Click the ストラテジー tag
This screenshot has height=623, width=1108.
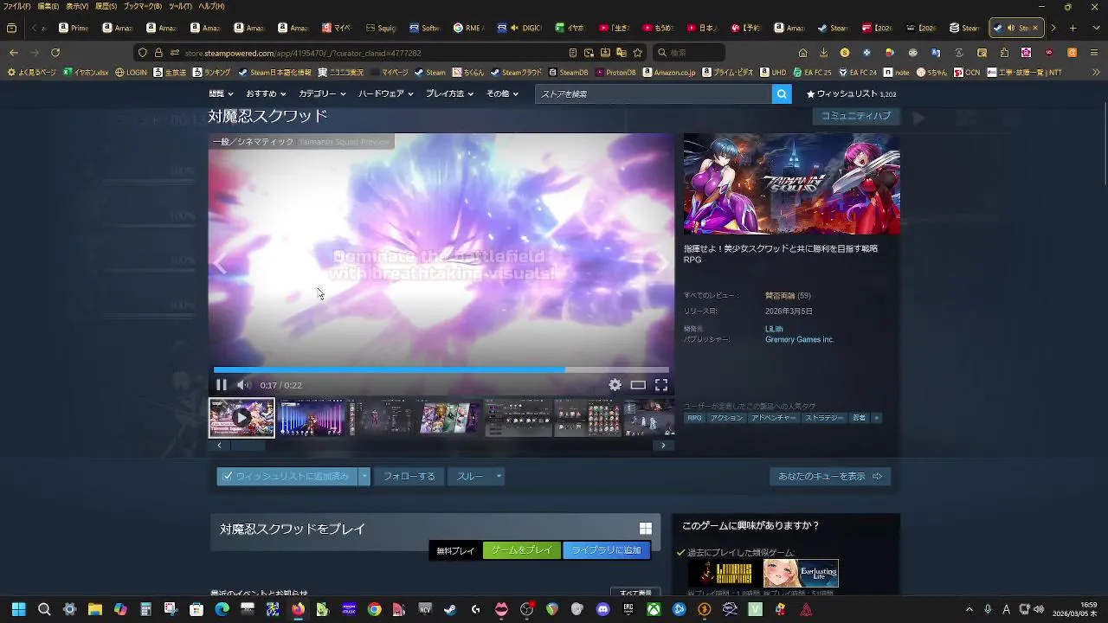tap(824, 418)
